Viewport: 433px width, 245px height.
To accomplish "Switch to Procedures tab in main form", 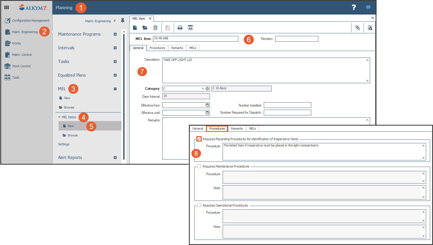I will (x=157, y=48).
